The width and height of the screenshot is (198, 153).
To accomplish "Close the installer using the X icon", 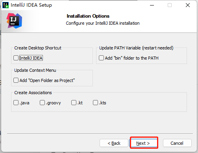I will point(188,5).
